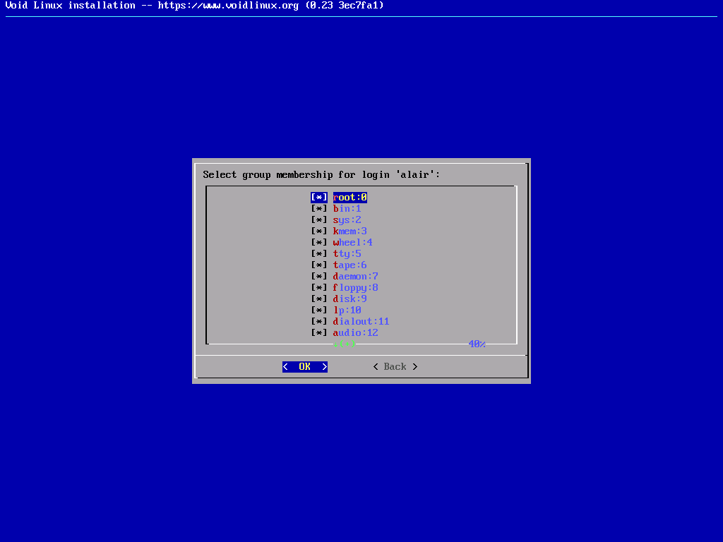Select dialout:11 group label
Screen dimensions: 723x542
(361, 322)
